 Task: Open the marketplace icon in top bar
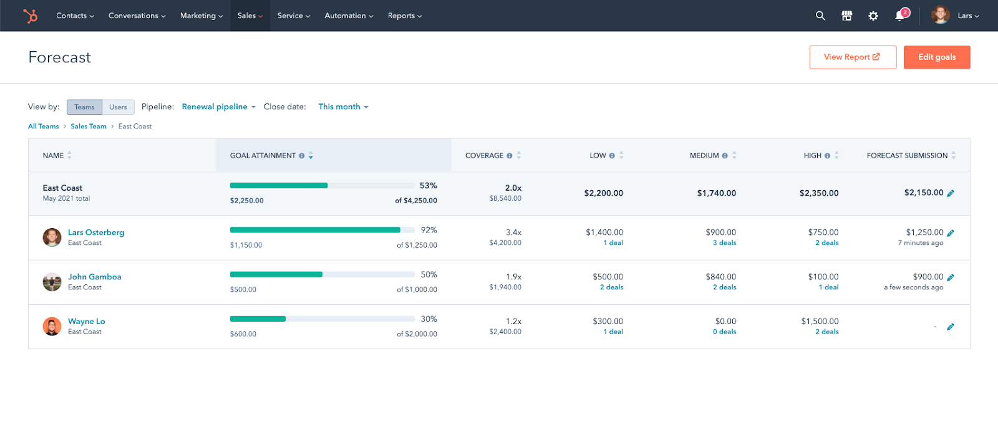(846, 16)
